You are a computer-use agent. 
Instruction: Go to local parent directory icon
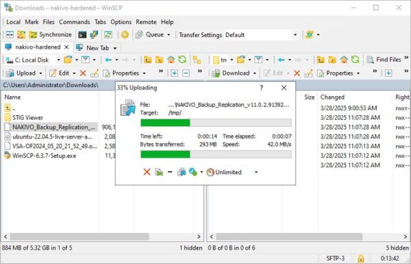point(147,60)
